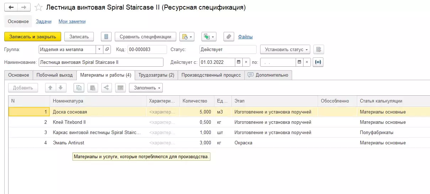Open the Производственный процесс tab
The width and height of the screenshot is (430, 194).
211,75
